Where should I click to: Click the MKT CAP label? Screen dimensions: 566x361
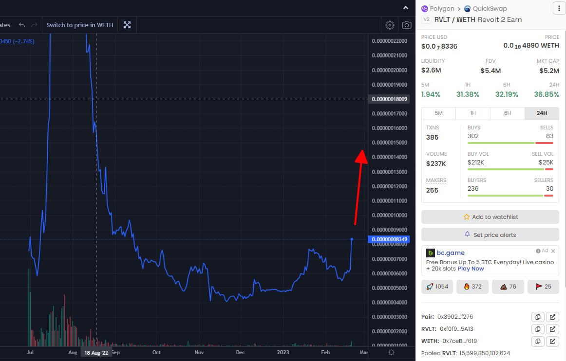548,61
